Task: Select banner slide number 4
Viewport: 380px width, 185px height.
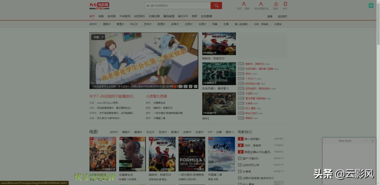Action: [190, 86]
